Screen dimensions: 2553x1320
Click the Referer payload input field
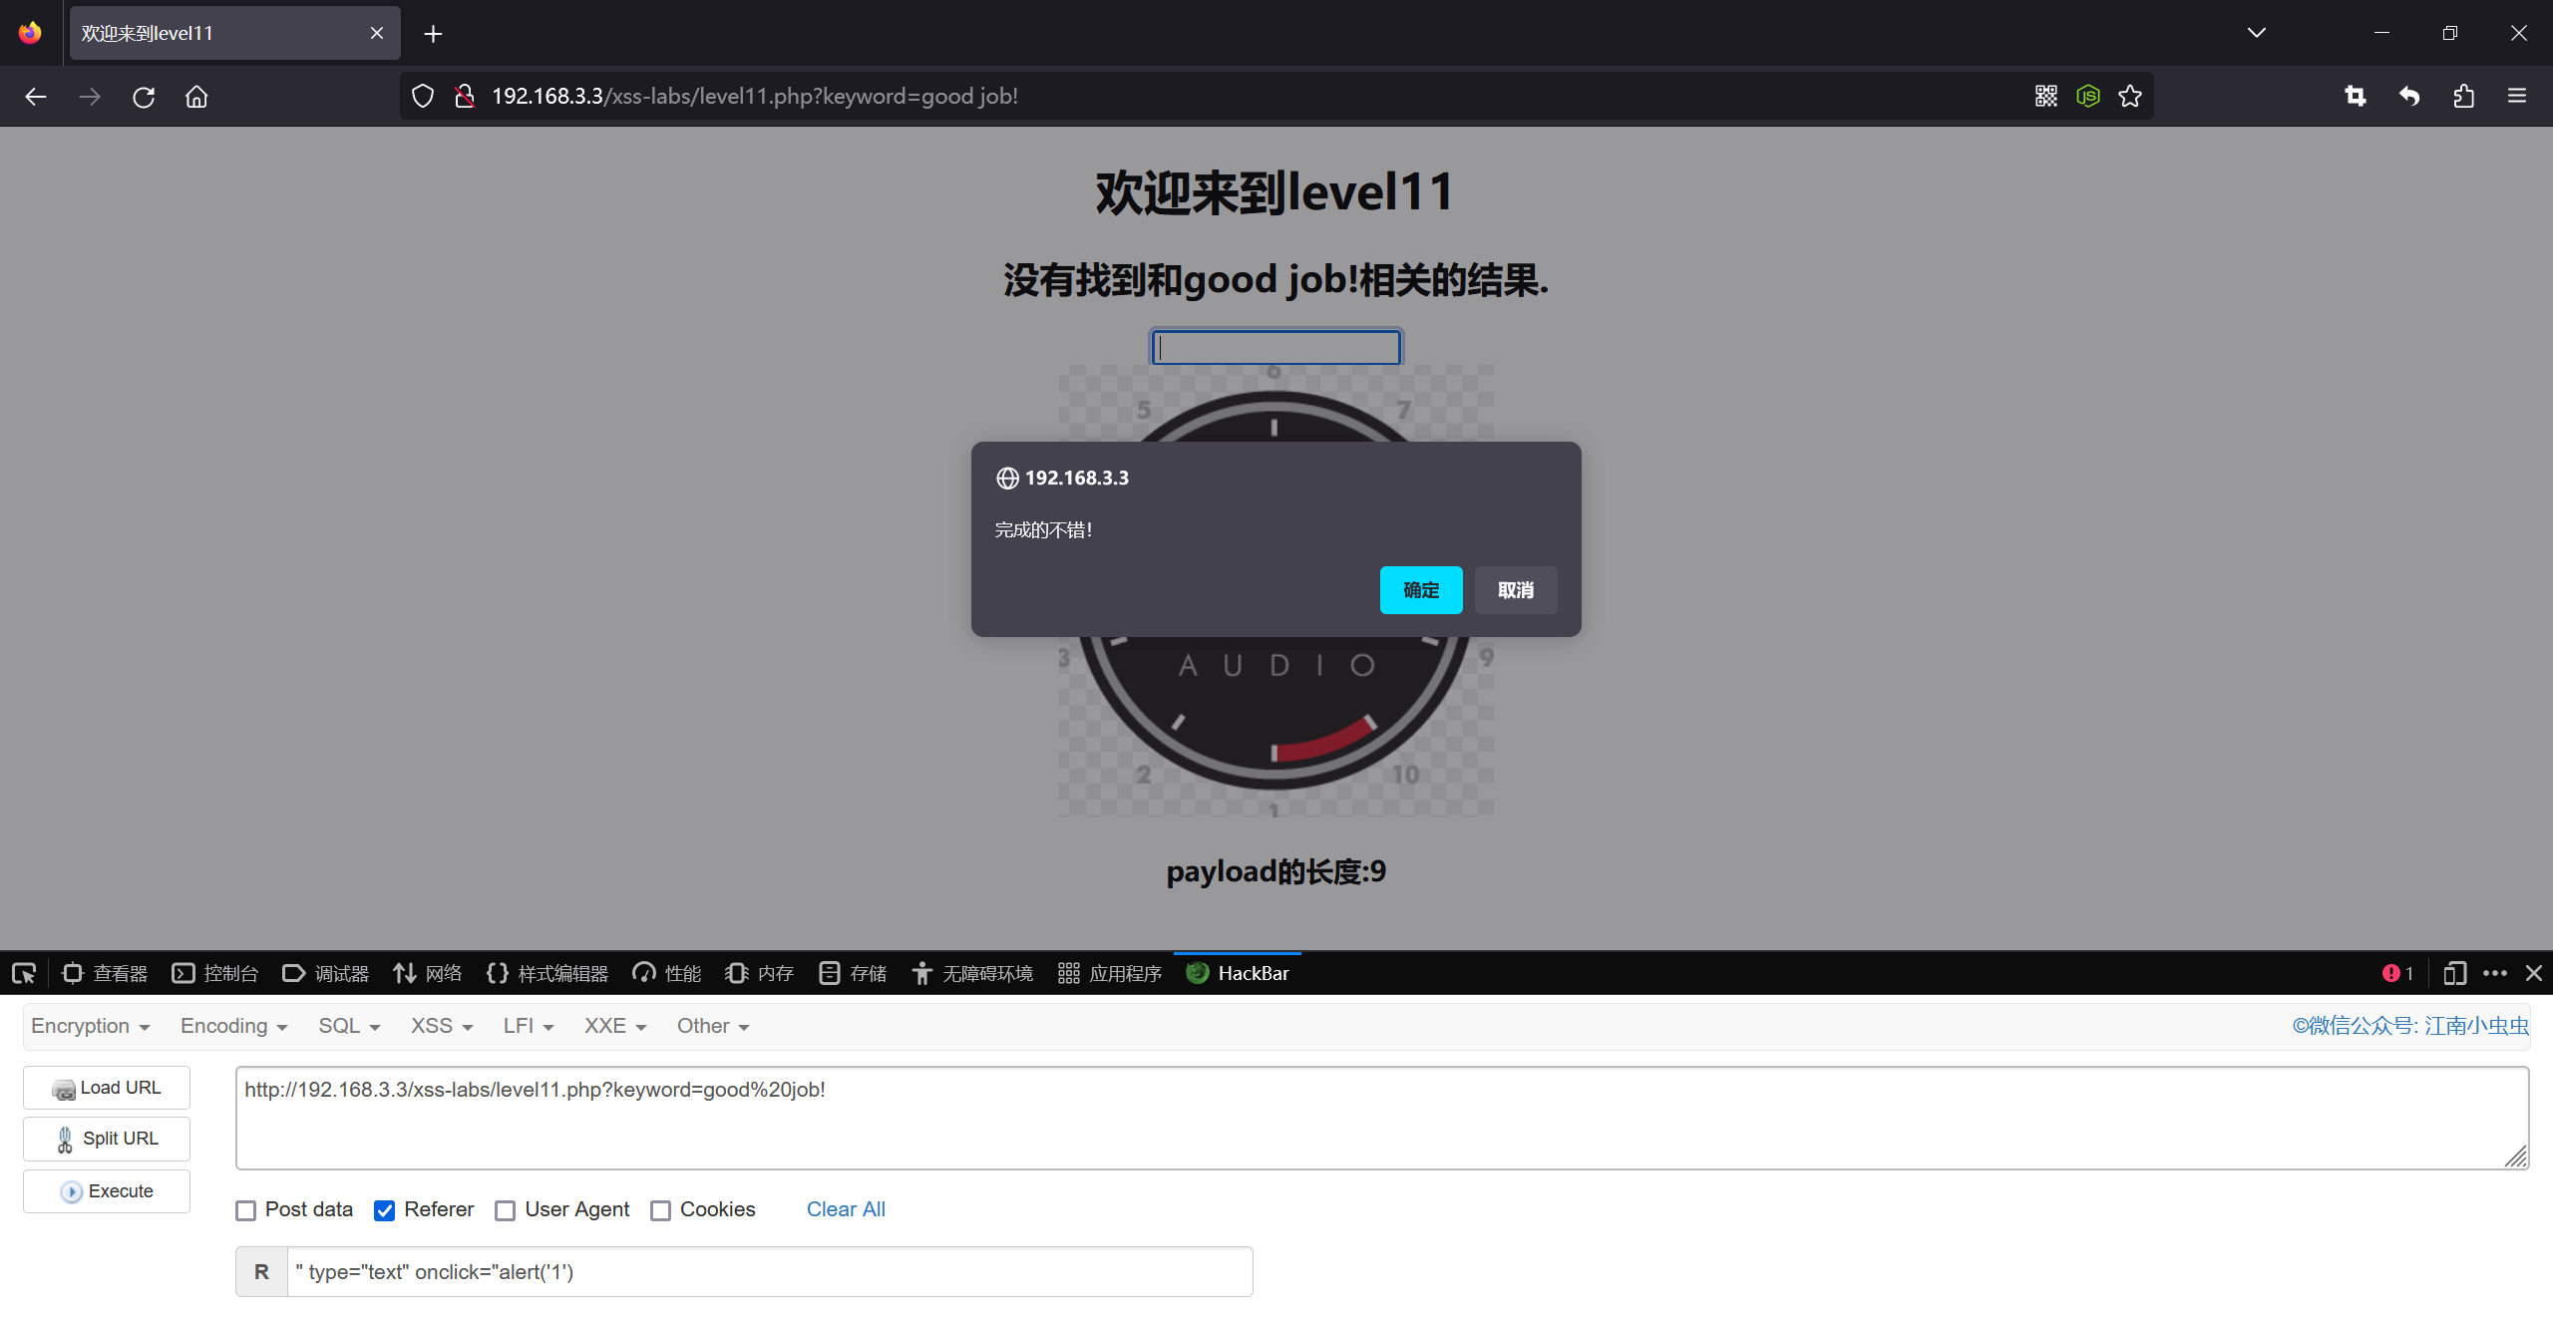tap(770, 1272)
